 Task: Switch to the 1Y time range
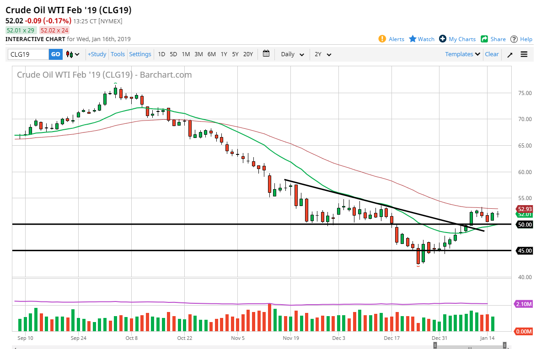(224, 54)
